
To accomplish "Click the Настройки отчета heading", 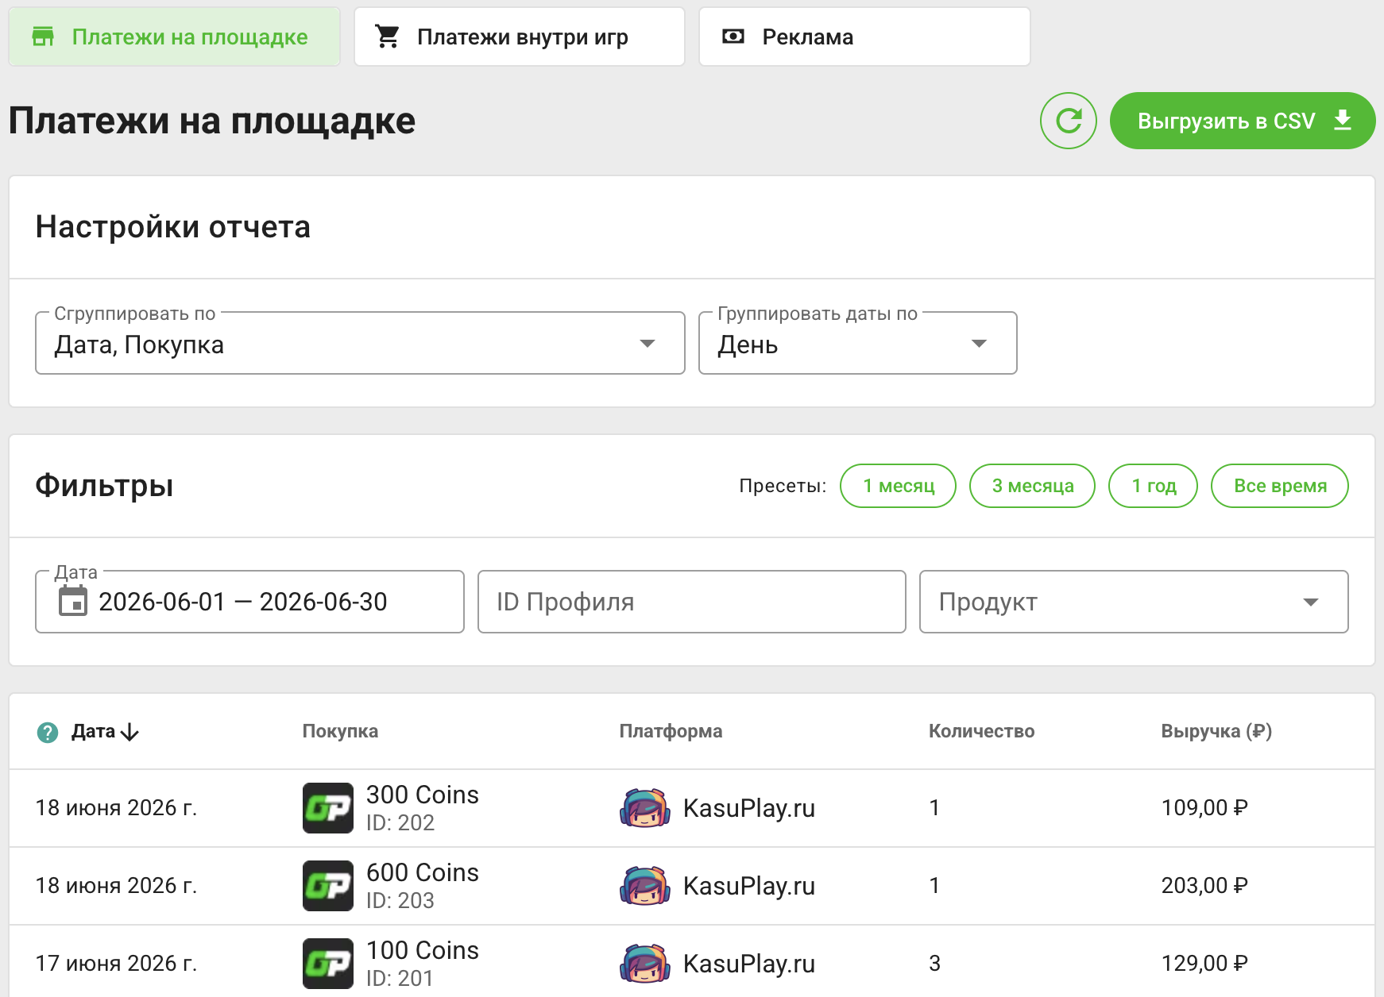I will click(173, 227).
